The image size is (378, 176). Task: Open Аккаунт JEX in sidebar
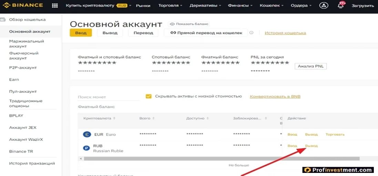tap(23, 128)
